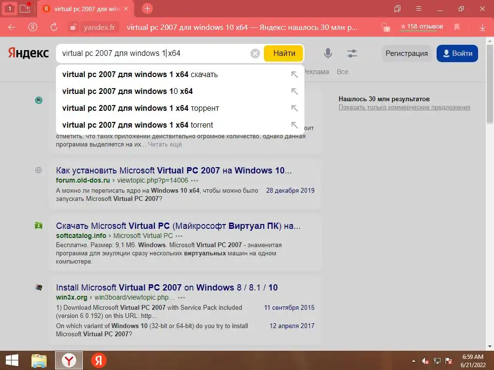Open the browser hamburger menu
Image resolution: width=494 pixels, height=370 pixels.
tap(419, 9)
